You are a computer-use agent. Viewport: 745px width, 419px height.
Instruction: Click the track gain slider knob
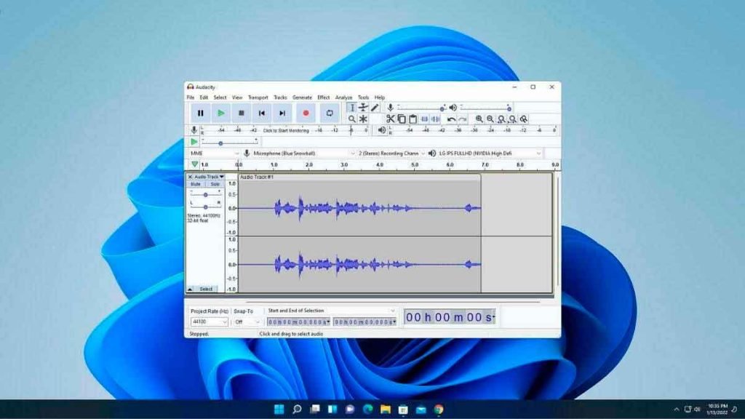(x=206, y=194)
